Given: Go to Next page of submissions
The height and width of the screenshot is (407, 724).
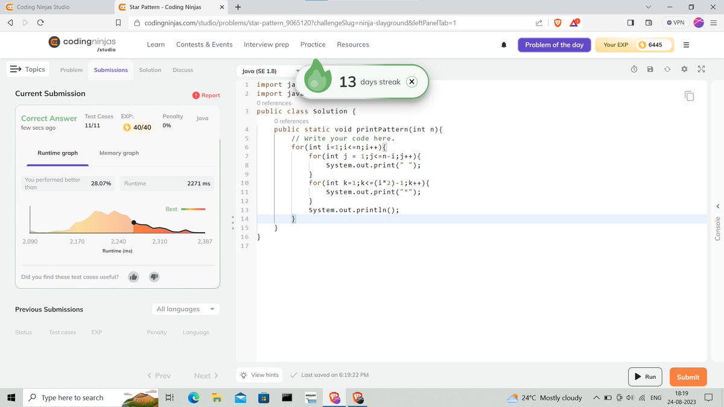Looking at the screenshot, I should click(206, 376).
